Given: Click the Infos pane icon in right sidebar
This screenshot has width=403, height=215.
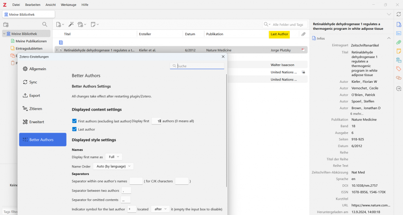Looking at the screenshot, I should [x=398, y=25].
